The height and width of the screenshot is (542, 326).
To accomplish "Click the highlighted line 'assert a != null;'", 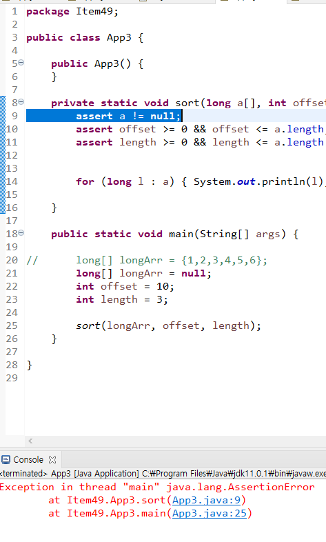I will (x=128, y=116).
